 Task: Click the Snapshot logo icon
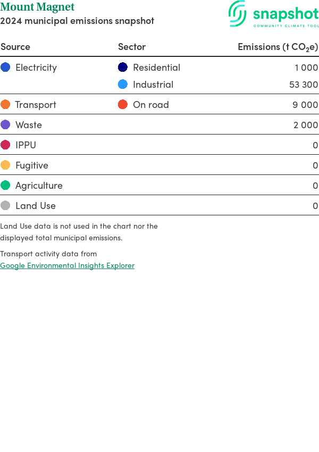click(237, 13)
